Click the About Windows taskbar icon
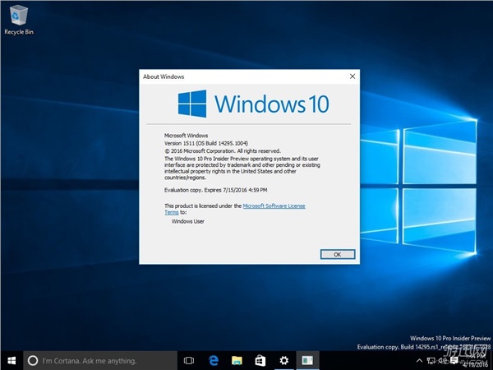Screen dimensions: 493x370 pos(308,360)
